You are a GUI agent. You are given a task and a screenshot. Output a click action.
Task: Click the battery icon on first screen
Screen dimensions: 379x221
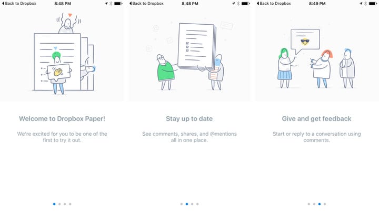point(118,4)
